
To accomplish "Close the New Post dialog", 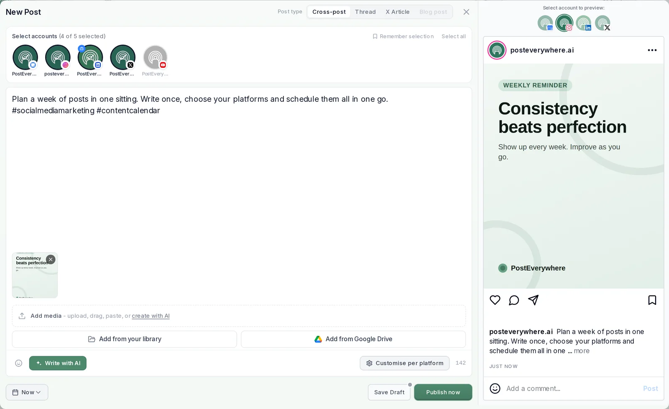I will point(466,12).
